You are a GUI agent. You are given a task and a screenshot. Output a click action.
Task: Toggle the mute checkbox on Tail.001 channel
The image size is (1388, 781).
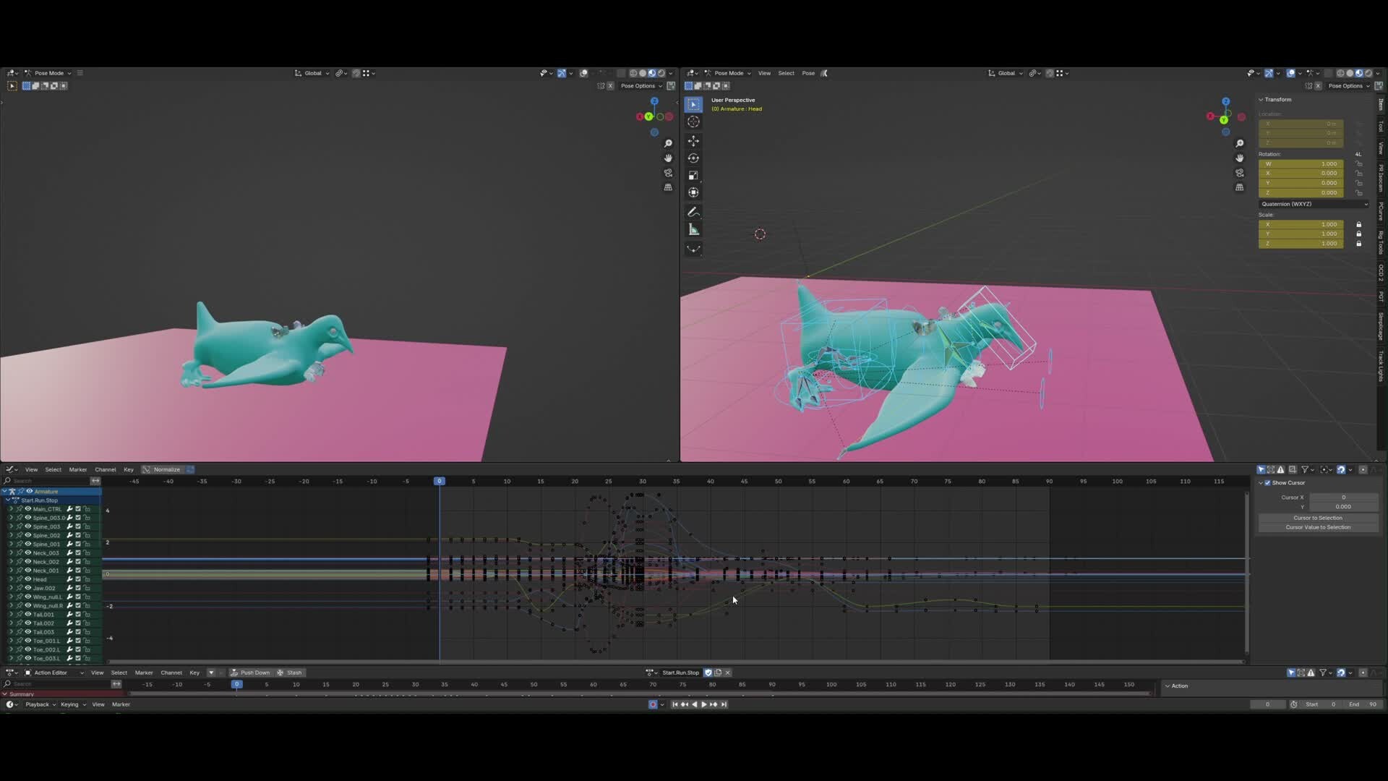point(78,614)
